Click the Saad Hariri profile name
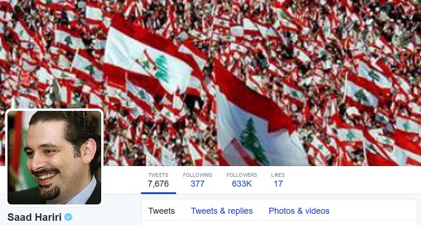The width and height of the screenshot is (421, 225). (34, 217)
